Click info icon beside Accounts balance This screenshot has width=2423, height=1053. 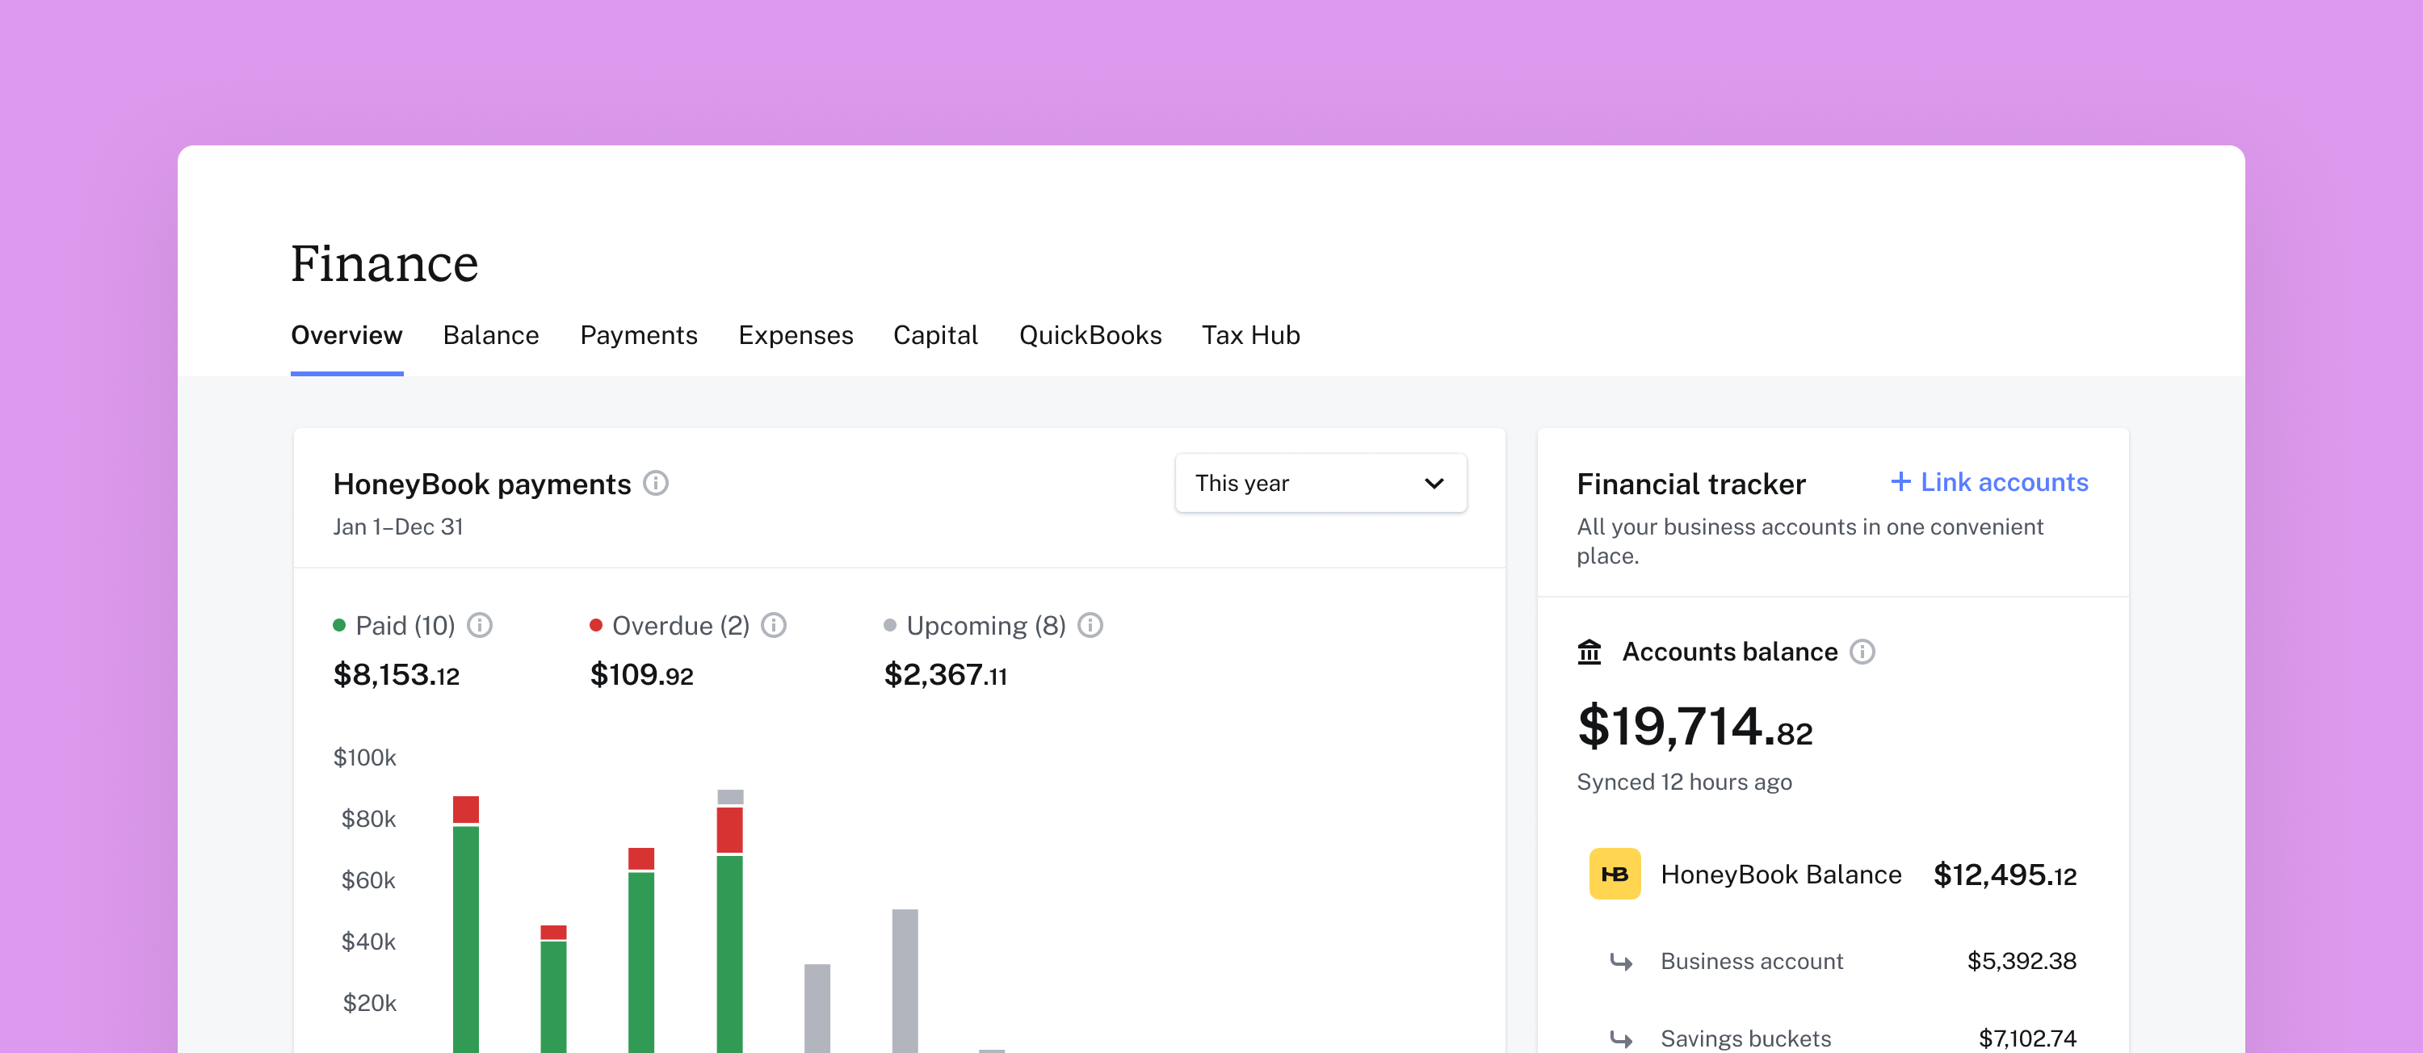(x=1862, y=652)
